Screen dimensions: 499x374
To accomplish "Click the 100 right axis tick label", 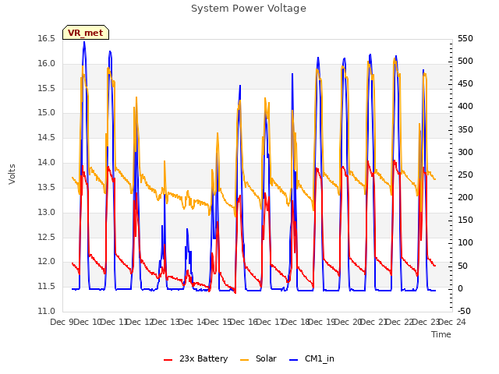I will [x=465, y=242].
